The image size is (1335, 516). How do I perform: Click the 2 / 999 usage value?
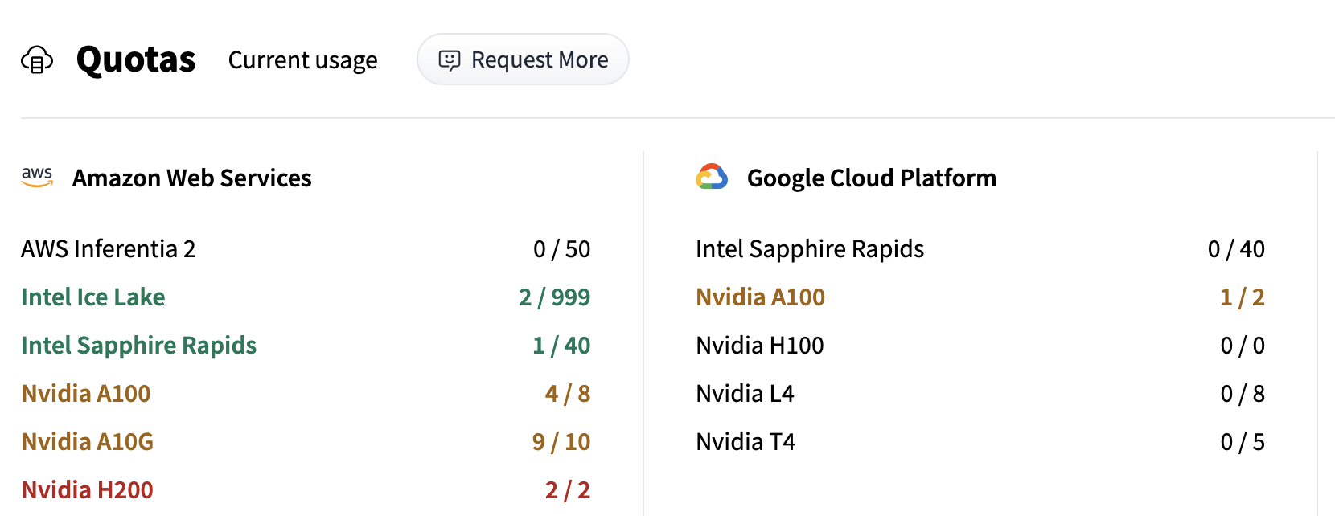point(554,297)
